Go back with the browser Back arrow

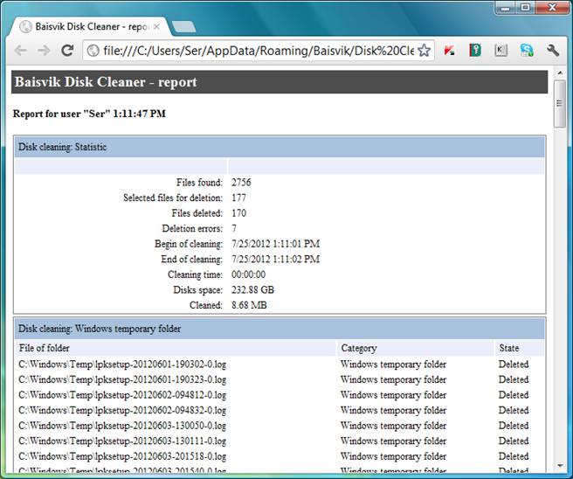(x=21, y=51)
